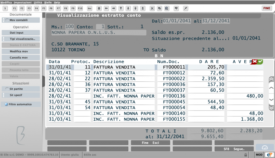Click the Modifica mov button

[x=21, y=51]
